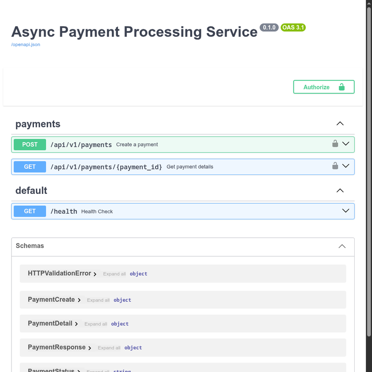Viewport: 372px width, 372px height.
Task: Click the 0.1.0 version badge
Action: [269, 28]
